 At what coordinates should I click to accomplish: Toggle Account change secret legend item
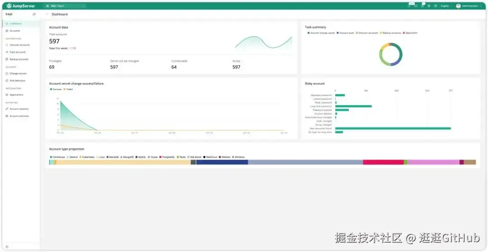(x=321, y=33)
